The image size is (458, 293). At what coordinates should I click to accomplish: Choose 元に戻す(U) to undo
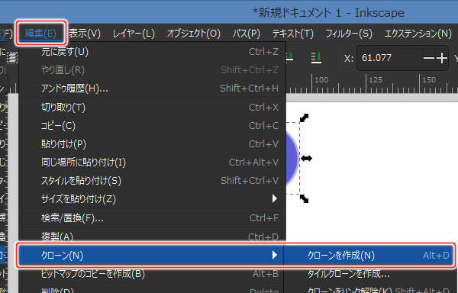[x=152, y=52]
